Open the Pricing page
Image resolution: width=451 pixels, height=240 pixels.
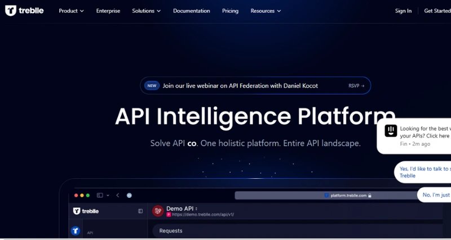click(230, 11)
